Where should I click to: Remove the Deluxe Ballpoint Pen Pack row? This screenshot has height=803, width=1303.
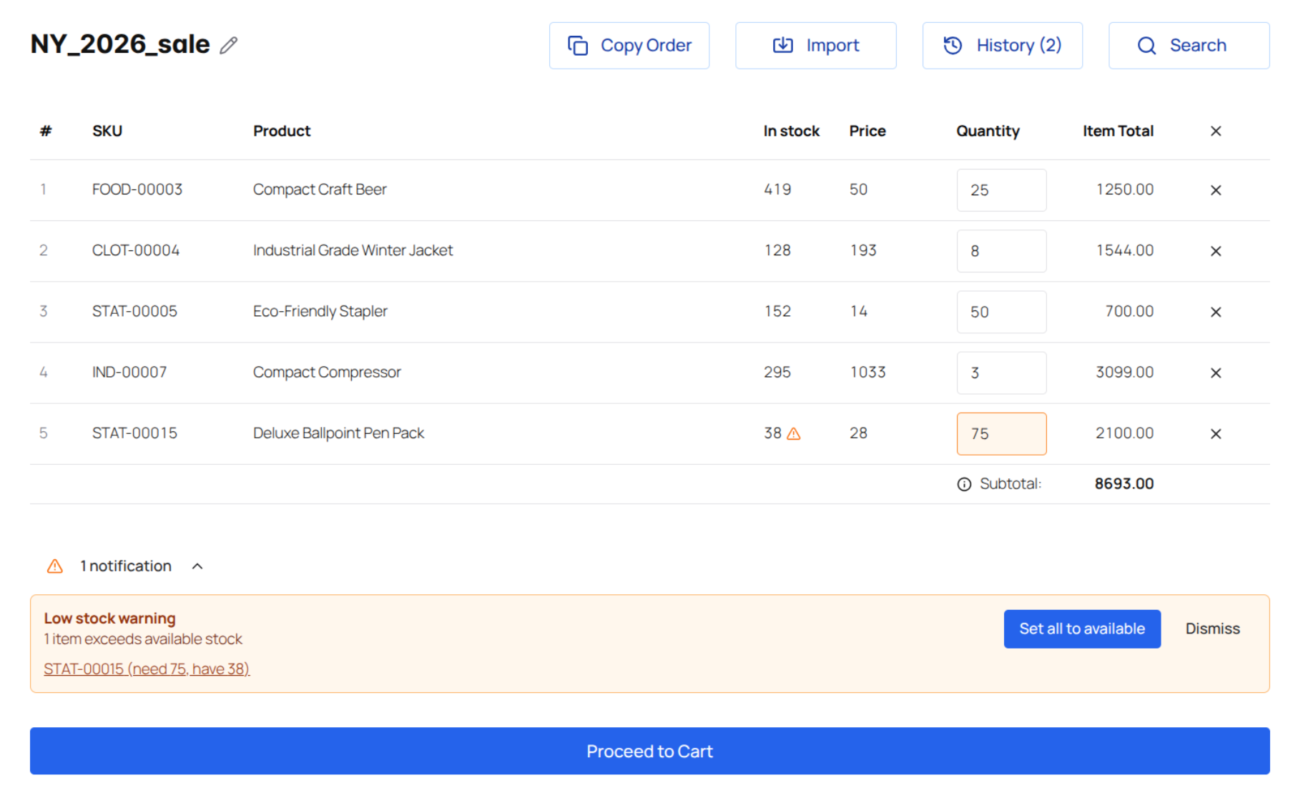pos(1215,434)
